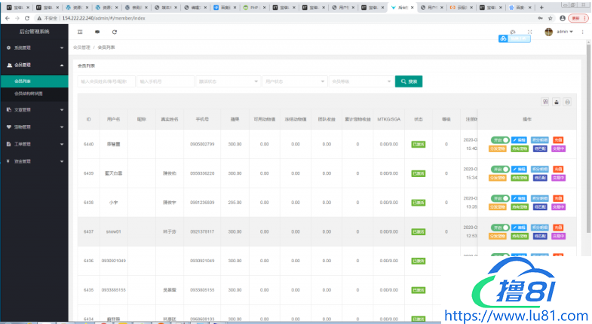Click the print icon above the table

pyautogui.click(x=568, y=102)
